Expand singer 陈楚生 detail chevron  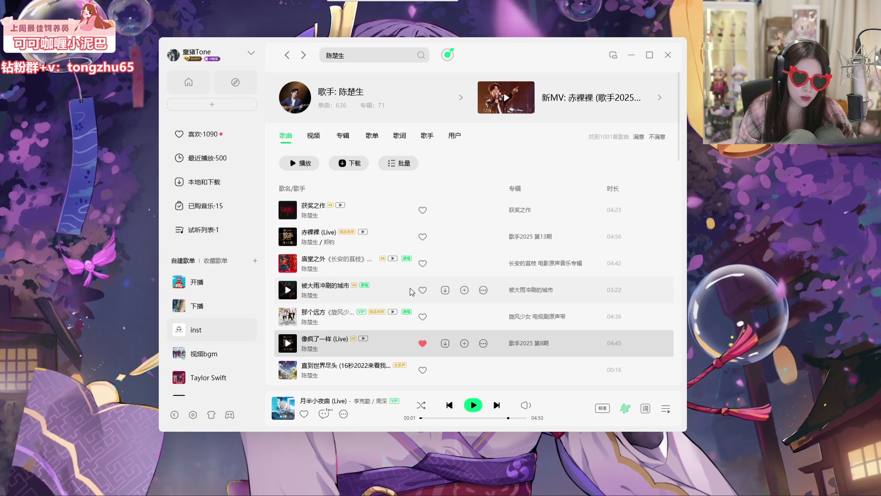coord(461,97)
